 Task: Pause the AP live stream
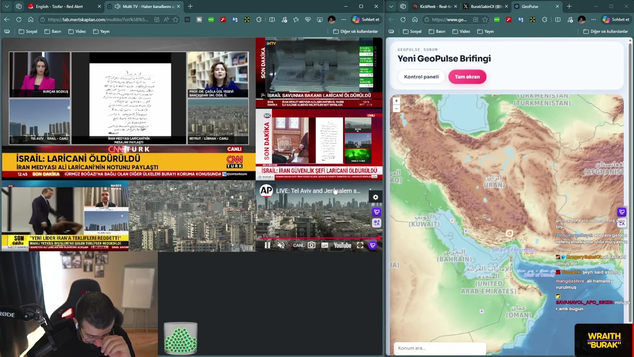point(267,245)
